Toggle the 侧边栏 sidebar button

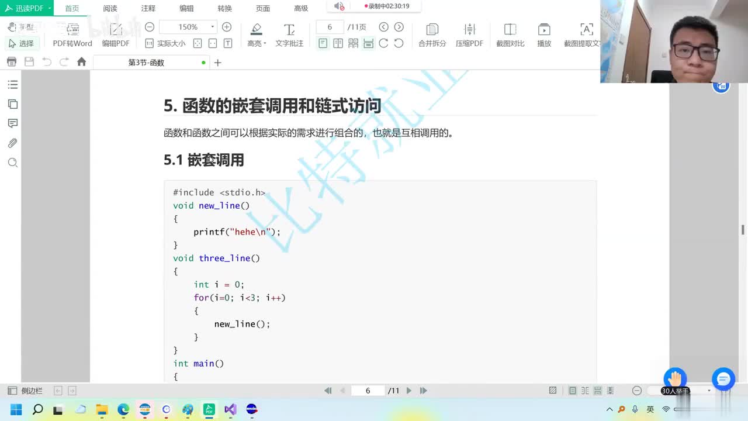tap(25, 391)
